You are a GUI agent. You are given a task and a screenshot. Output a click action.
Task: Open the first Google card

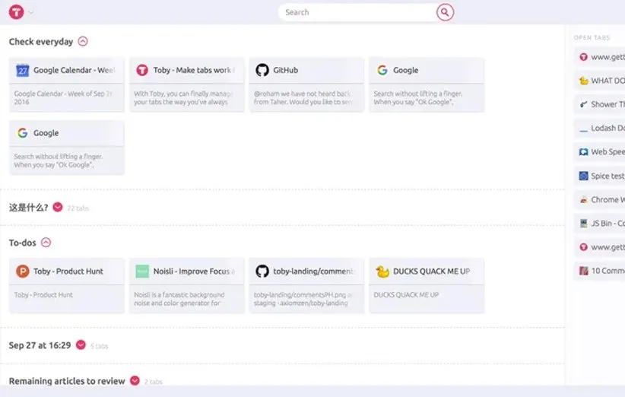point(427,84)
